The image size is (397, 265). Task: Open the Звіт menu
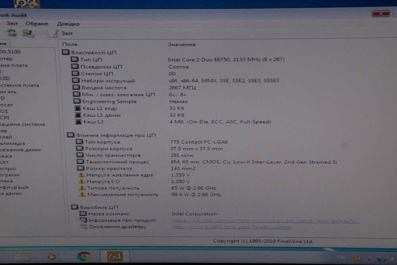coord(12,23)
